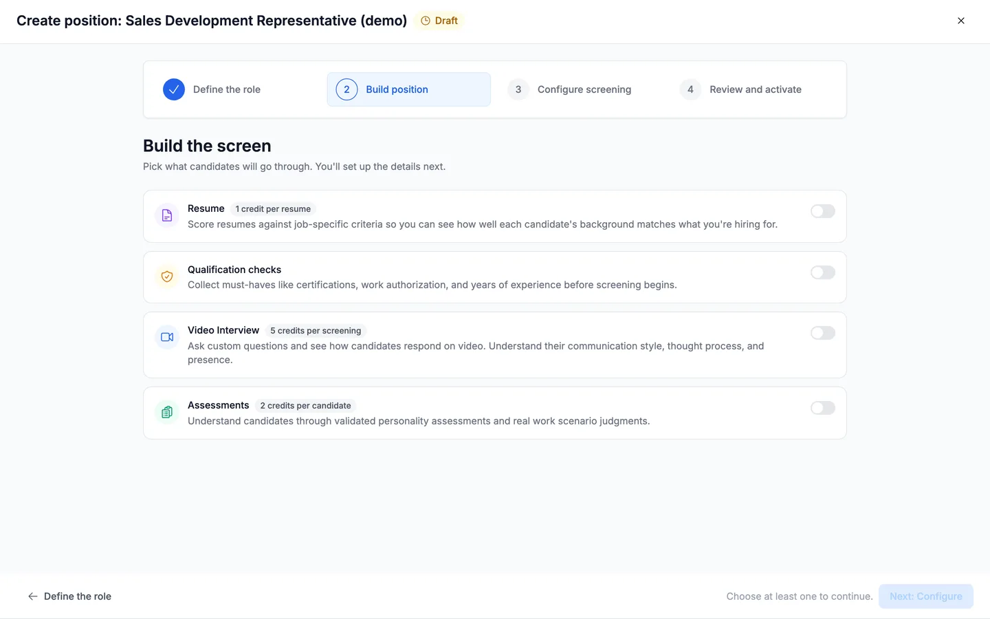990x619 pixels.
Task: Click the 'Assessments' card title
Action: click(x=219, y=405)
